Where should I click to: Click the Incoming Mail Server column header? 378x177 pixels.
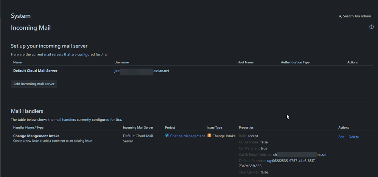(x=138, y=128)
